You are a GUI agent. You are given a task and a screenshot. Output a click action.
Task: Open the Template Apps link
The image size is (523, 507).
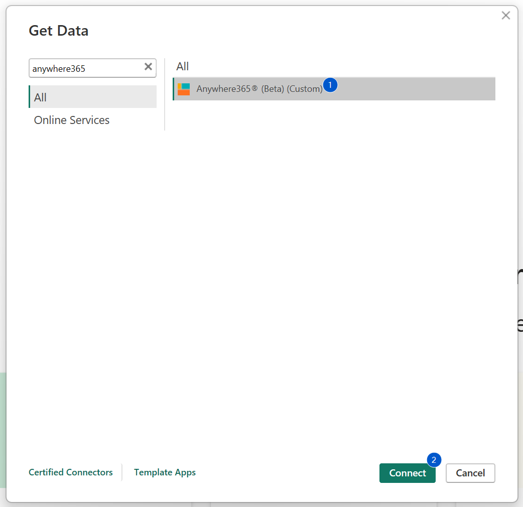pos(165,472)
